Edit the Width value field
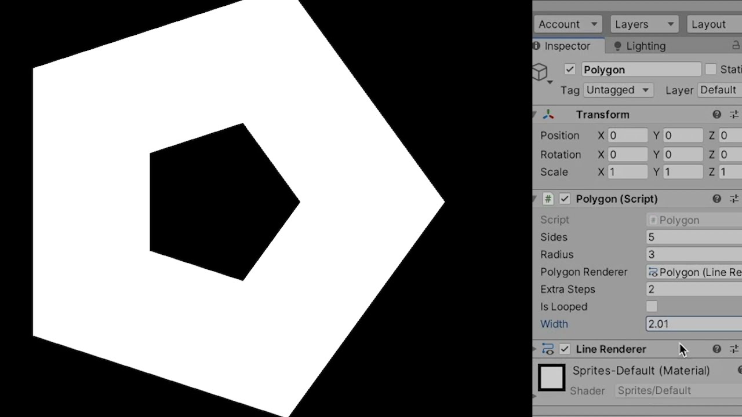742x417 pixels. point(694,324)
